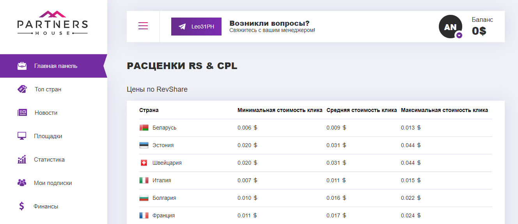Click the newspaper icon beside Новости
The image size is (518, 224).
coord(22,113)
